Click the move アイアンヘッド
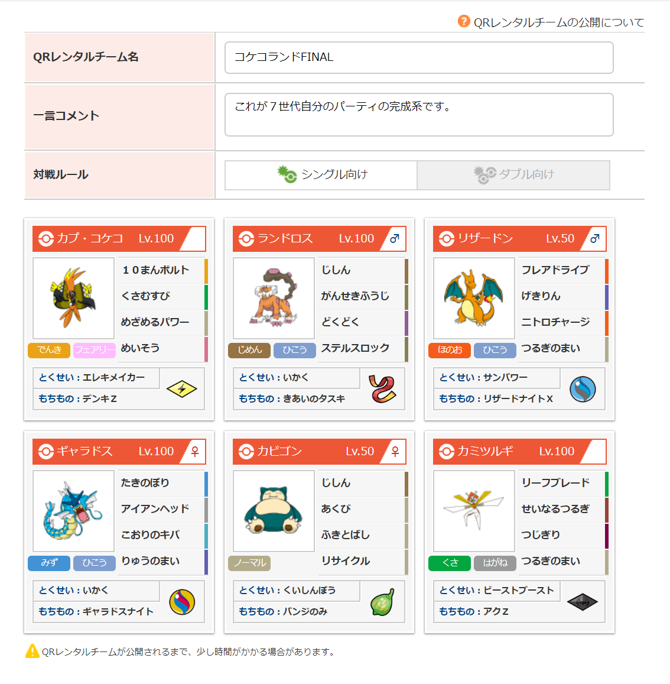The height and width of the screenshot is (684, 670). pos(155,509)
